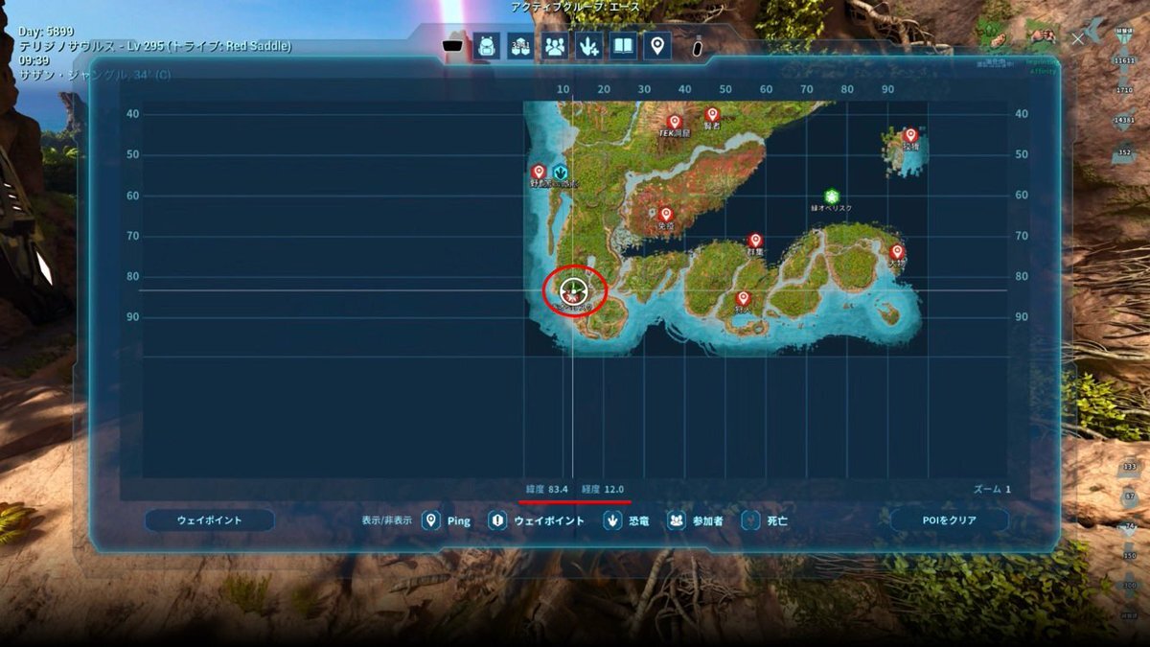Click the 賢者 cave marker
The width and height of the screenshot is (1150, 647).
[x=712, y=115]
